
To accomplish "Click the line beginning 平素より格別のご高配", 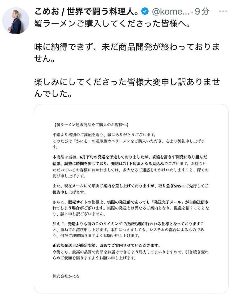I will (x=104, y=135).
